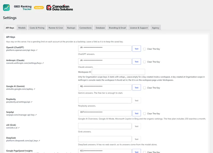Switch to the Database tab

pos(100,28)
